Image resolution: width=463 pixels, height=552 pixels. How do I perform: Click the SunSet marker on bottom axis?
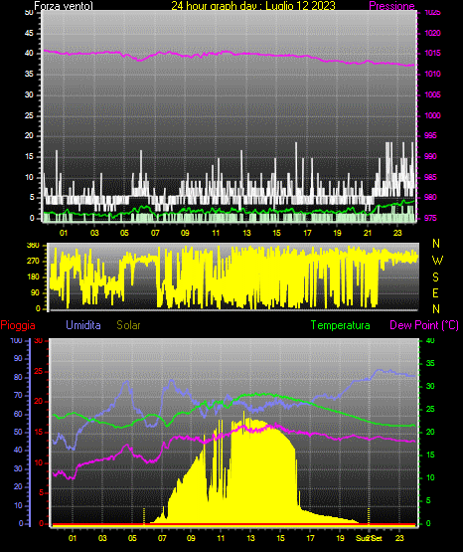[x=369, y=538]
